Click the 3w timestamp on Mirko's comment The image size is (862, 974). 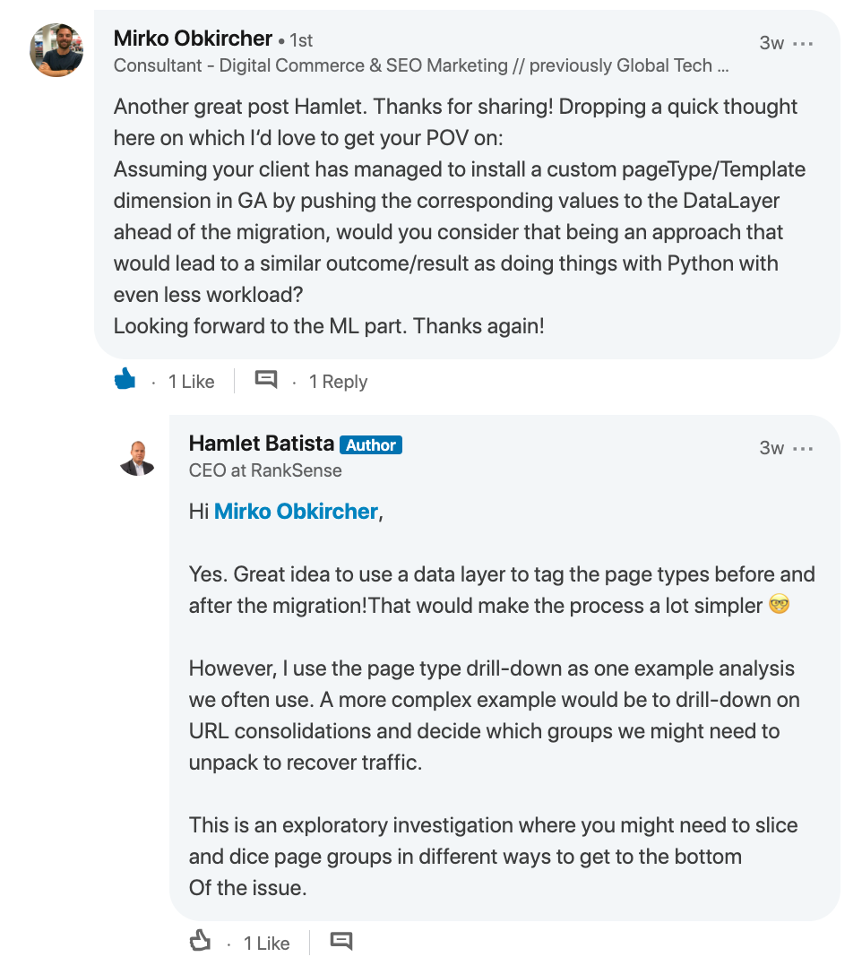[x=771, y=43]
